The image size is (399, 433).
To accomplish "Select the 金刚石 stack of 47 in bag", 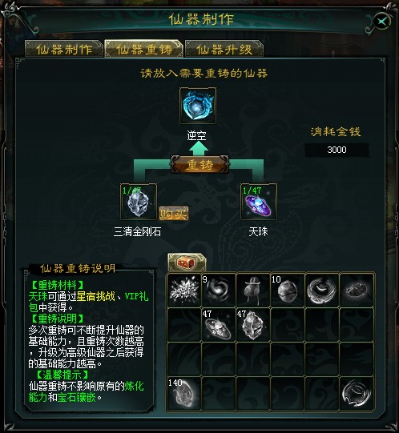I will (x=253, y=325).
